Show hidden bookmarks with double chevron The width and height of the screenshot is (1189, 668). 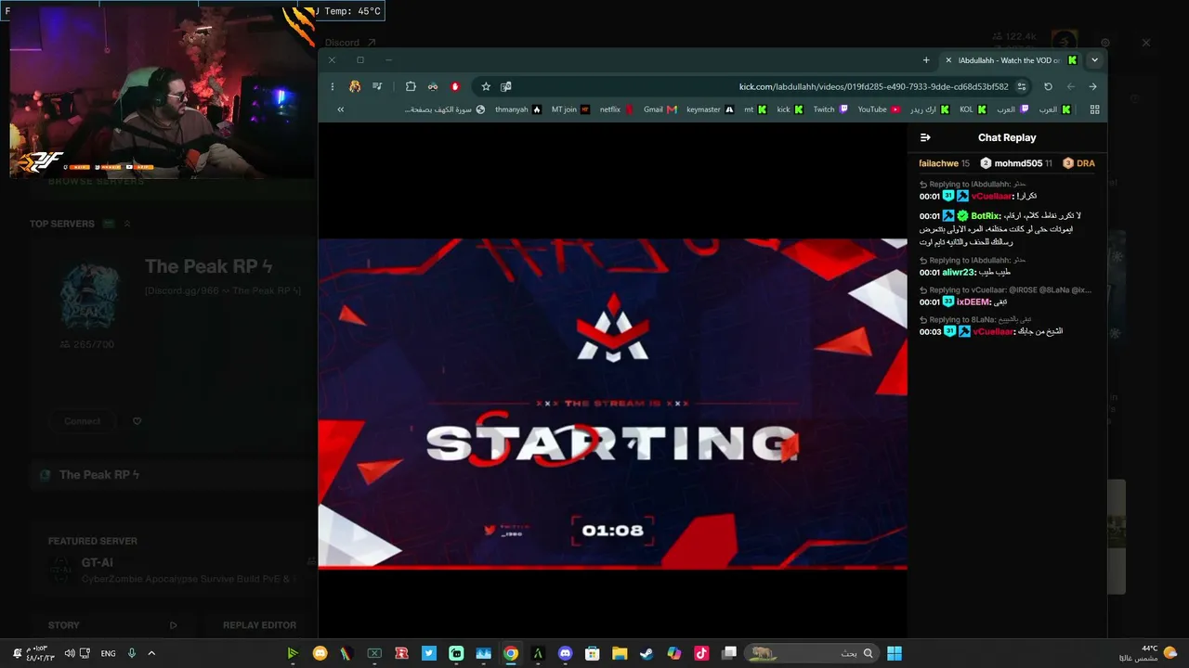click(341, 109)
